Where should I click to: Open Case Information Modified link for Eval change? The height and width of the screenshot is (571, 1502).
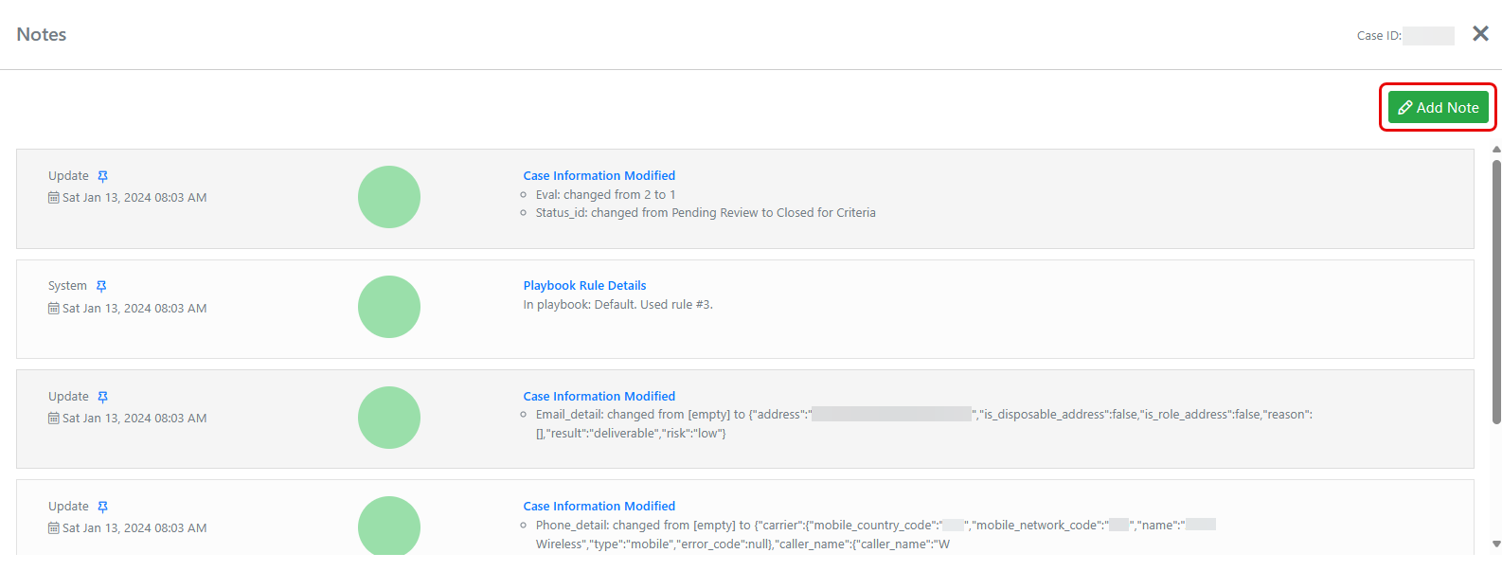599,176
